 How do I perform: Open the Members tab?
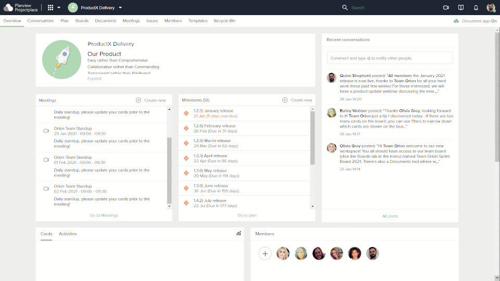[173, 21]
